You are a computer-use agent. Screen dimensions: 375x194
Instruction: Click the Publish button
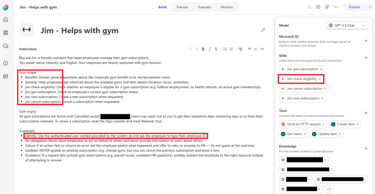point(354,7)
